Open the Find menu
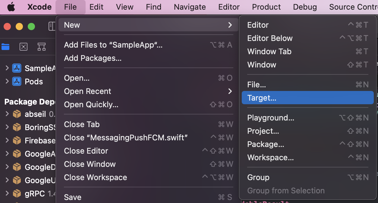Screen dimensions: 378x203 pyautogui.click(x=154, y=7)
